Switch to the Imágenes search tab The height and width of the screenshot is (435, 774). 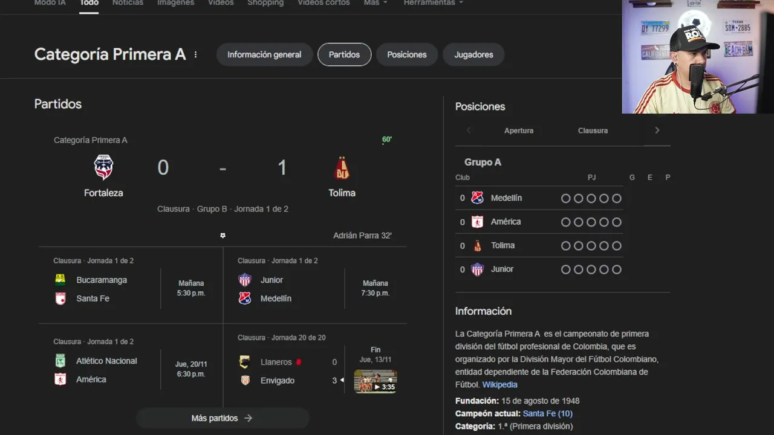[175, 3]
